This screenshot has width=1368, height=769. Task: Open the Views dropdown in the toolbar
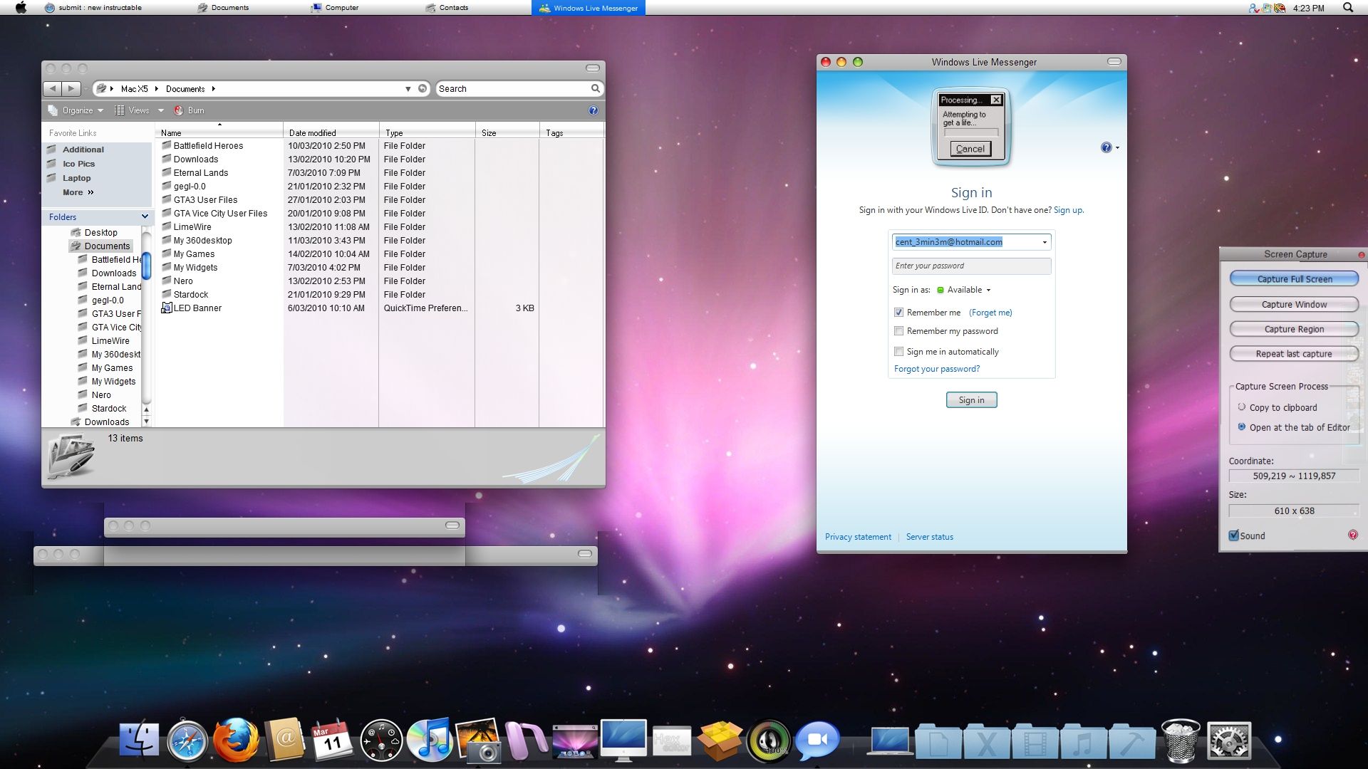click(140, 110)
